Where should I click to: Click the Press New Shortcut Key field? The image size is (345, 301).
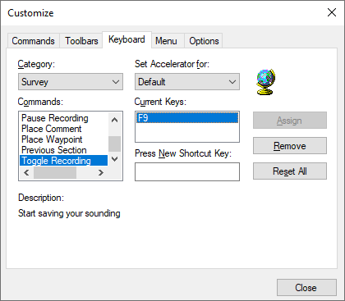(187, 171)
